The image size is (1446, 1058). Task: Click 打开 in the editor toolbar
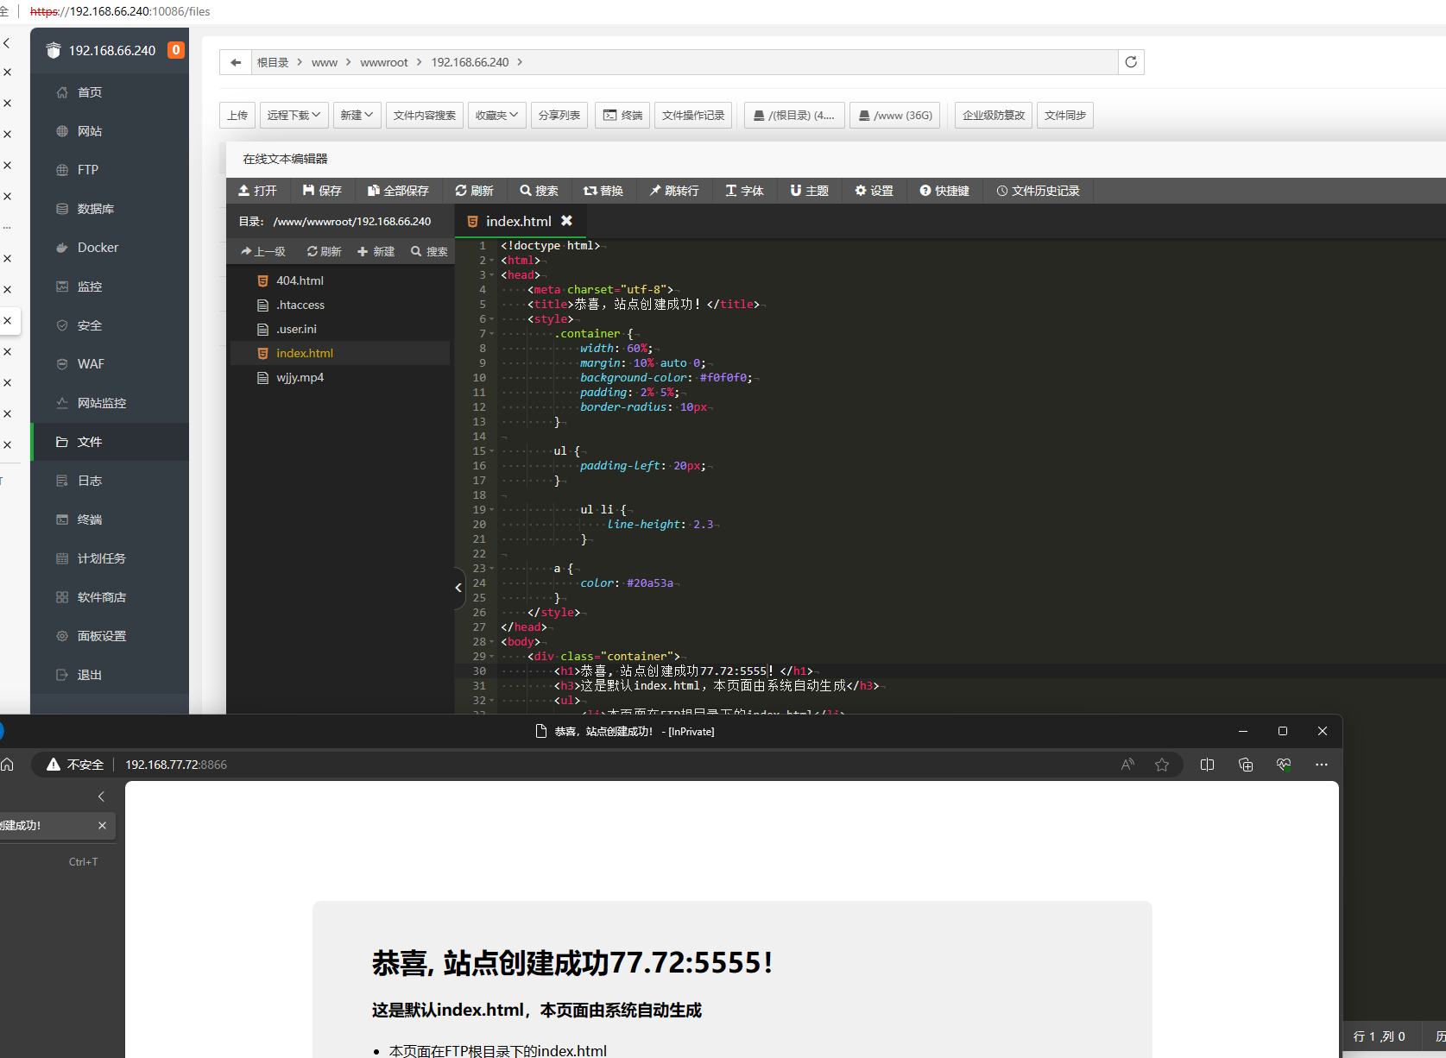258,191
